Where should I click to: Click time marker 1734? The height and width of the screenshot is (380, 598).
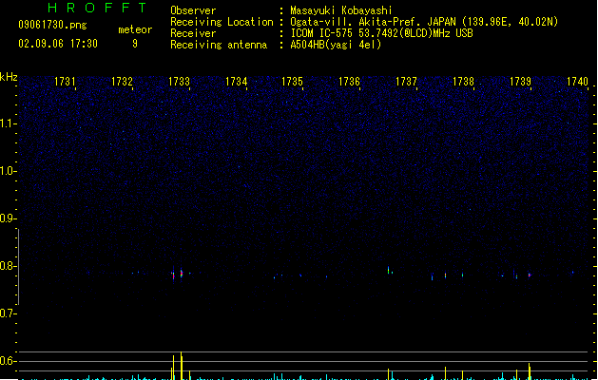point(236,82)
